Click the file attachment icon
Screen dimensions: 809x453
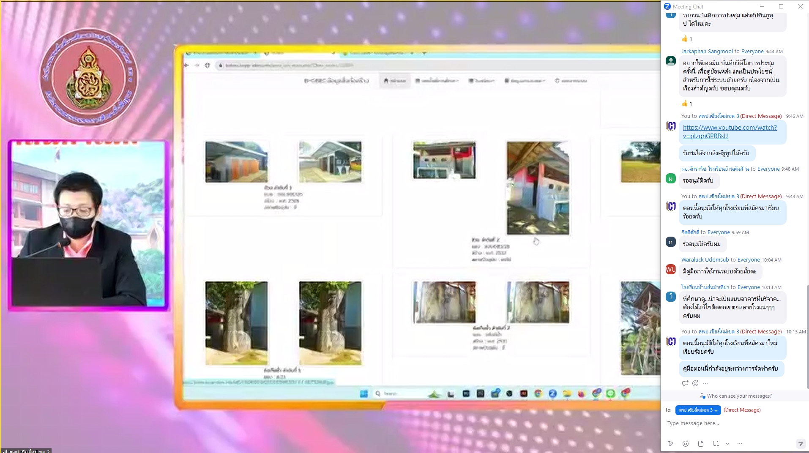pos(701,444)
